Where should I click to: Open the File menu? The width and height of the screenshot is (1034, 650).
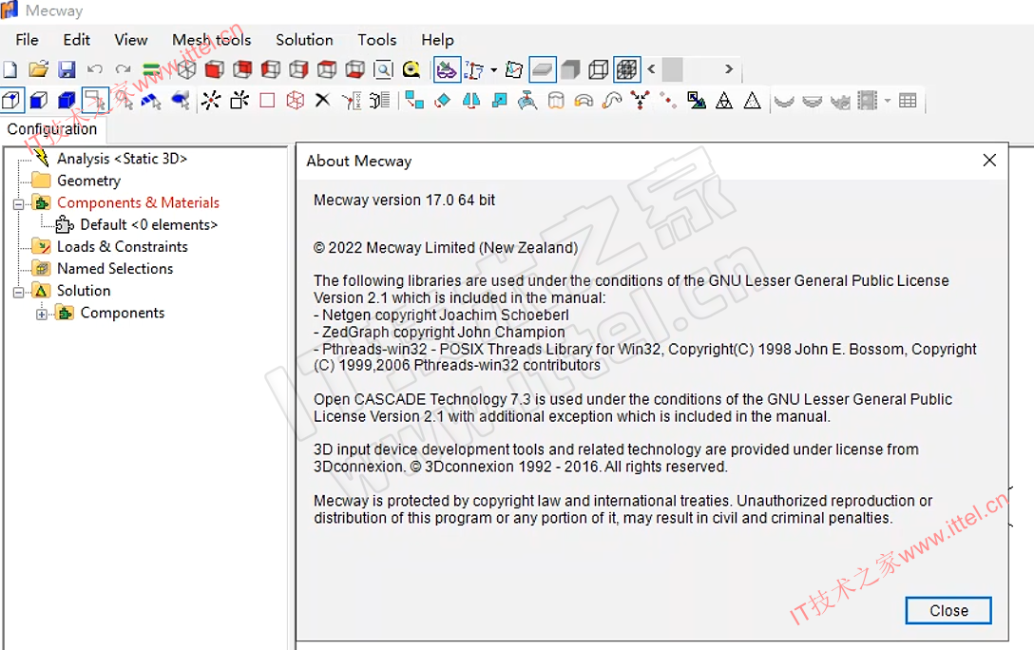pos(27,40)
